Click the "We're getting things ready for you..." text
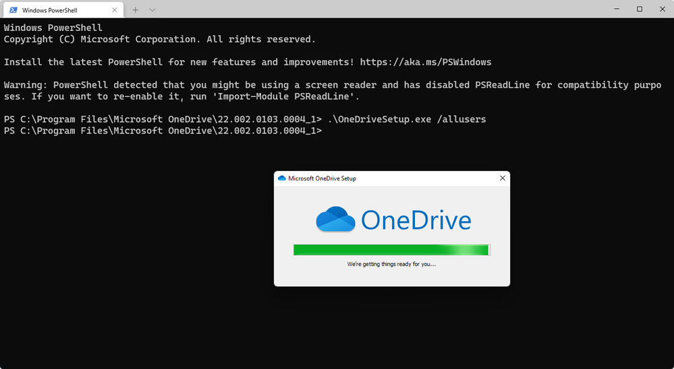This screenshot has width=674, height=369. pos(391,264)
